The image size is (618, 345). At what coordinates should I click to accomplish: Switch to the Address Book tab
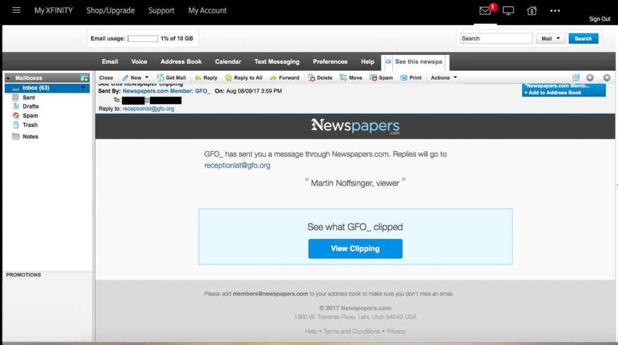181,62
